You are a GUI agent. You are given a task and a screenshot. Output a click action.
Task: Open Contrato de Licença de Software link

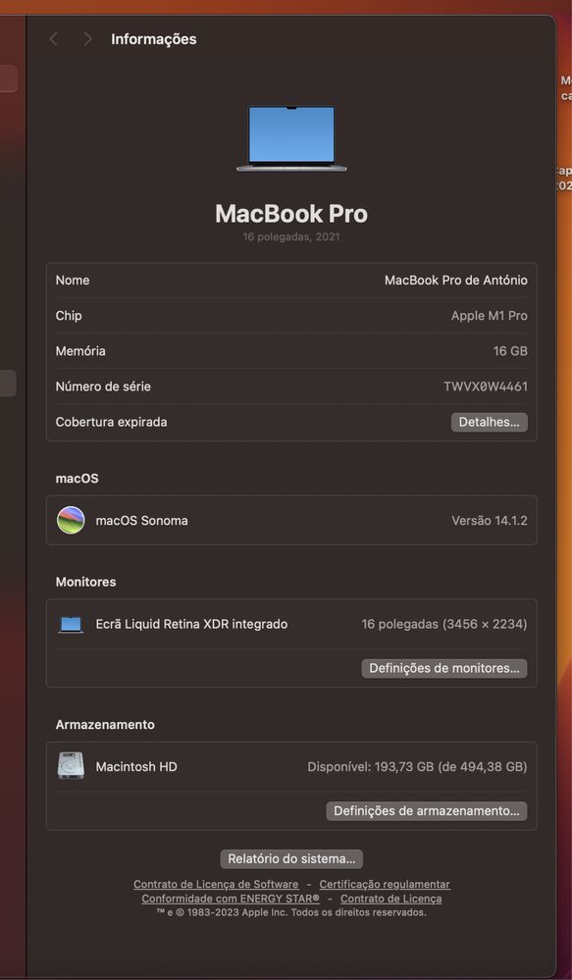pyautogui.click(x=216, y=885)
